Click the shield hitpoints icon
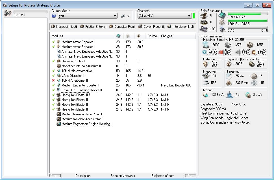Viewport: 274px width, 180px height. tap(206, 45)
